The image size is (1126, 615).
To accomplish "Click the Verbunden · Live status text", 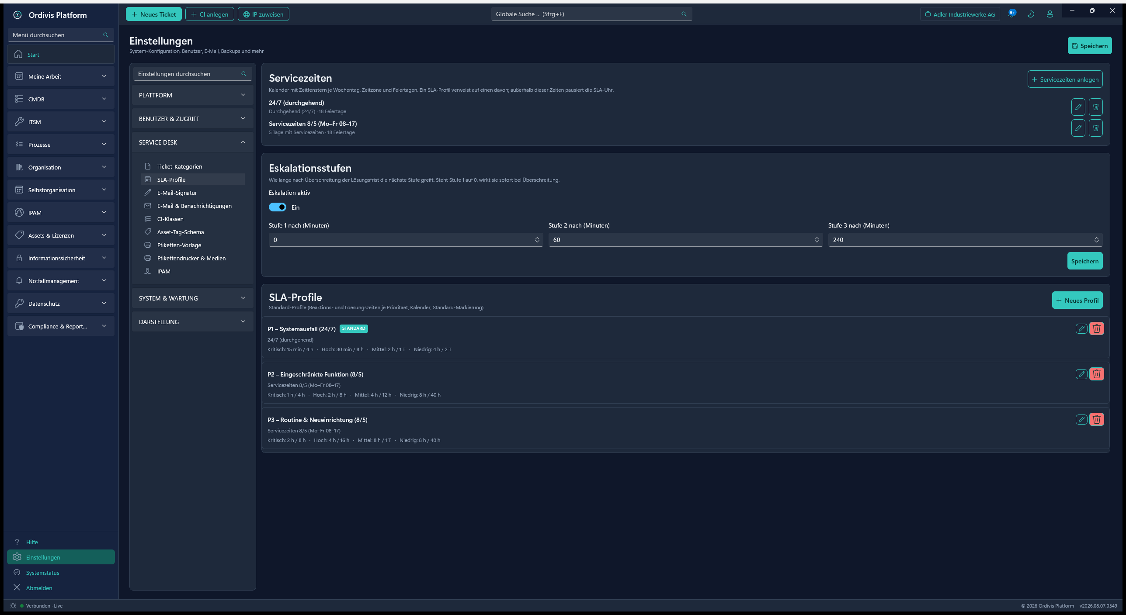I will (x=44, y=606).
